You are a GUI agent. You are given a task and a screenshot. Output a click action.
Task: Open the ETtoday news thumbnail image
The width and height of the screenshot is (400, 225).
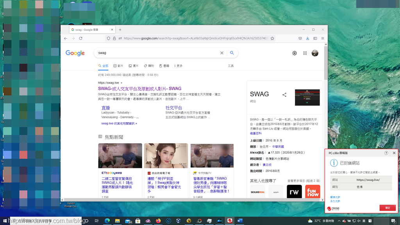click(120, 155)
